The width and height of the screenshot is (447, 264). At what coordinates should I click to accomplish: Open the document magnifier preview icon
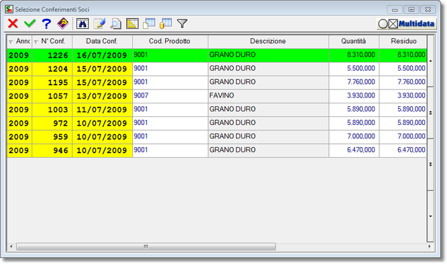pyautogui.click(x=115, y=24)
